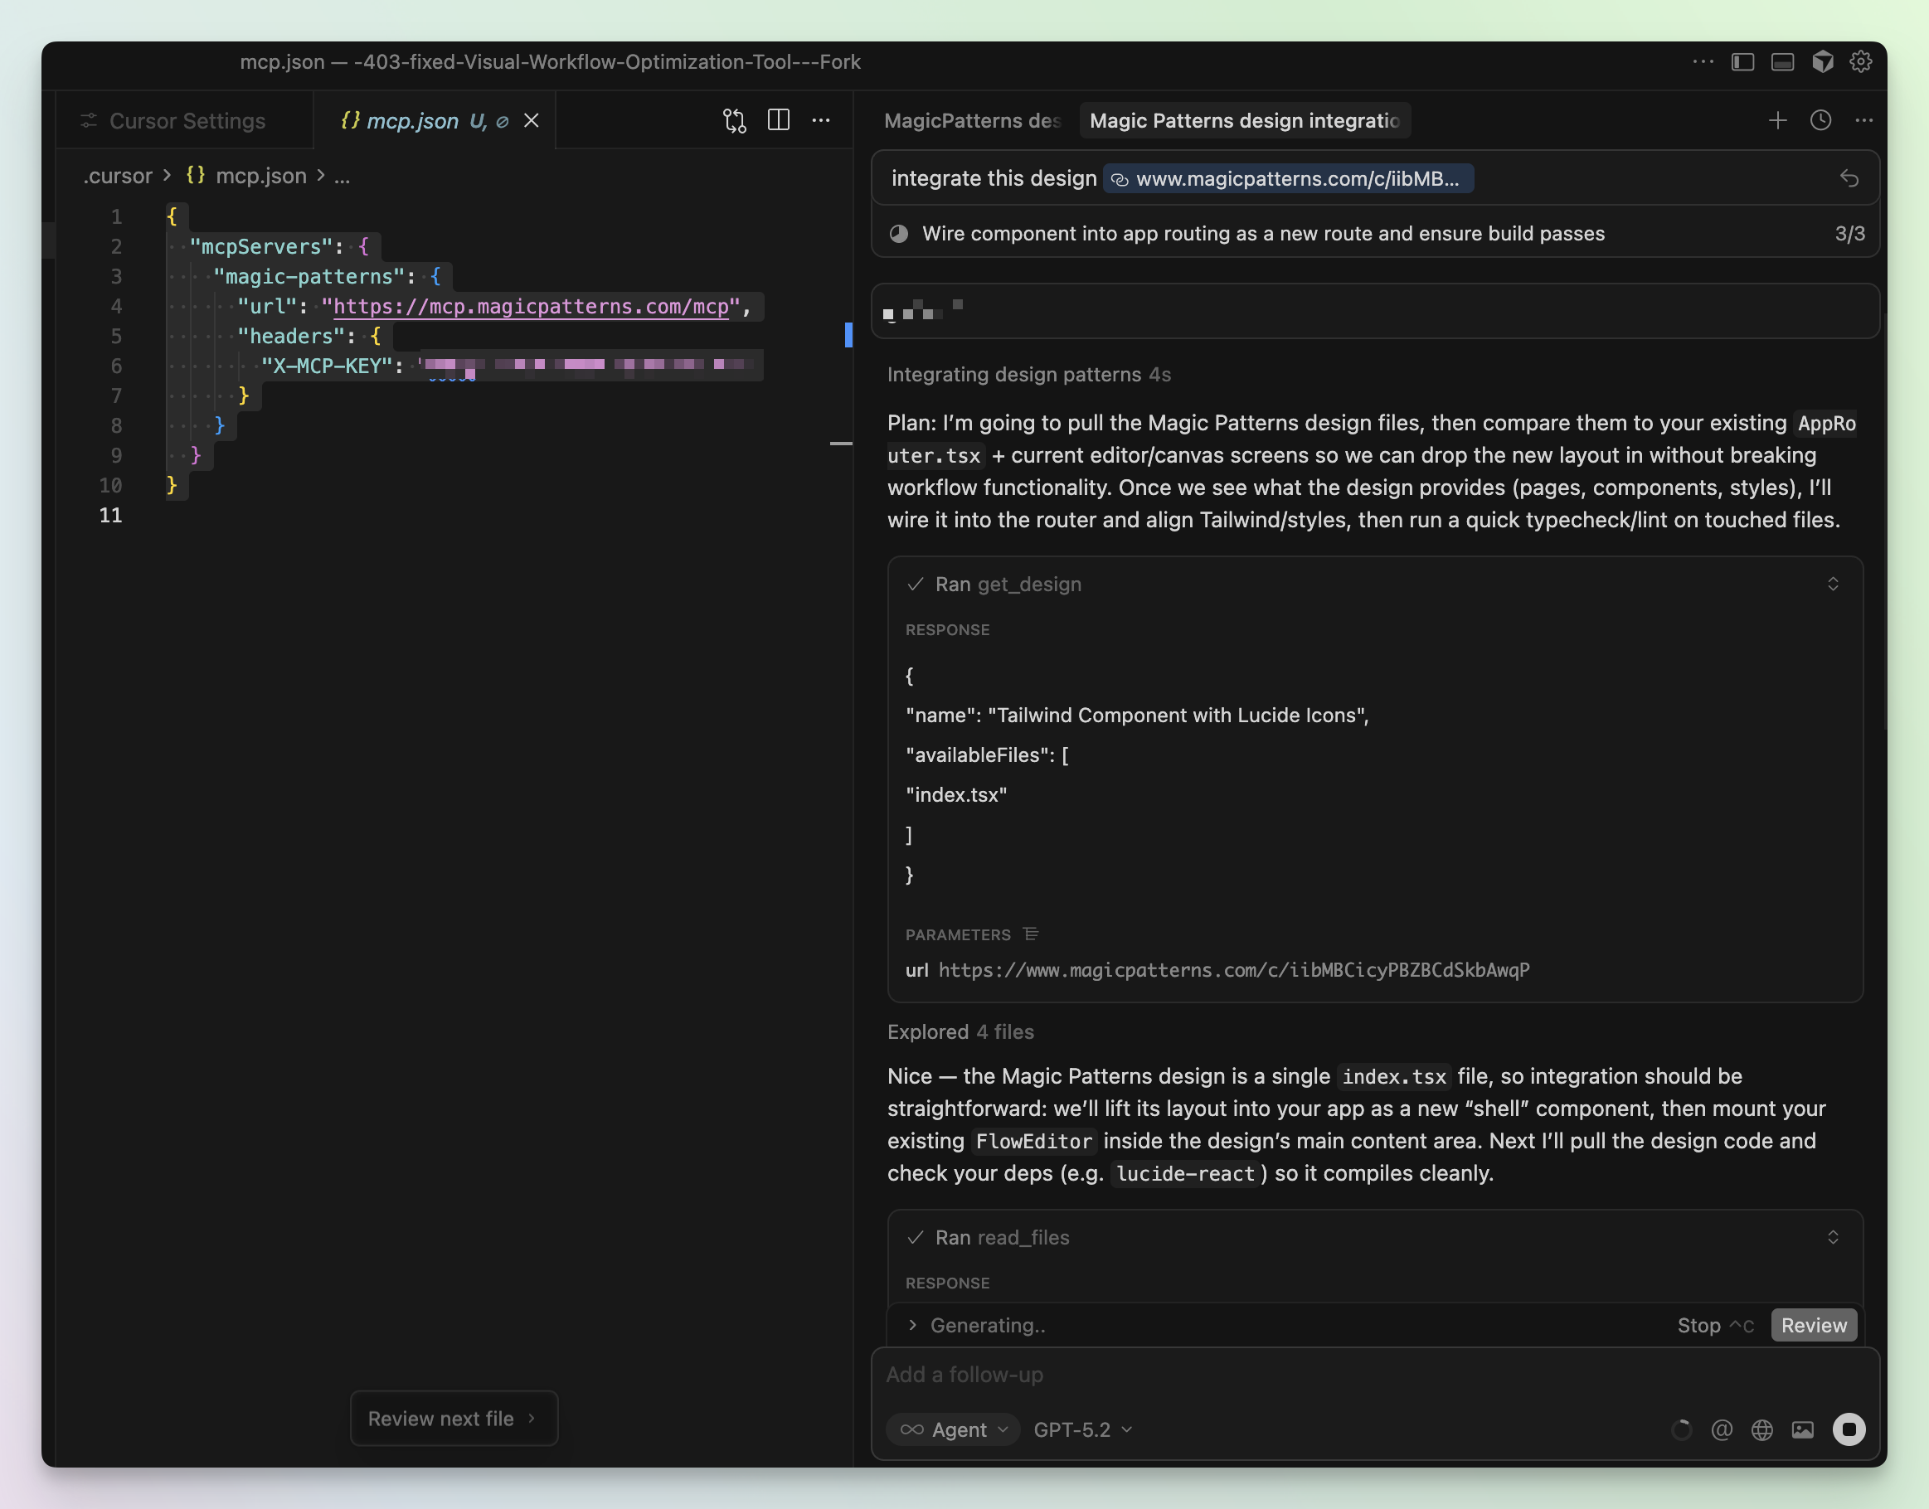
Task: Expand the Generating.. status row
Action: (913, 1325)
